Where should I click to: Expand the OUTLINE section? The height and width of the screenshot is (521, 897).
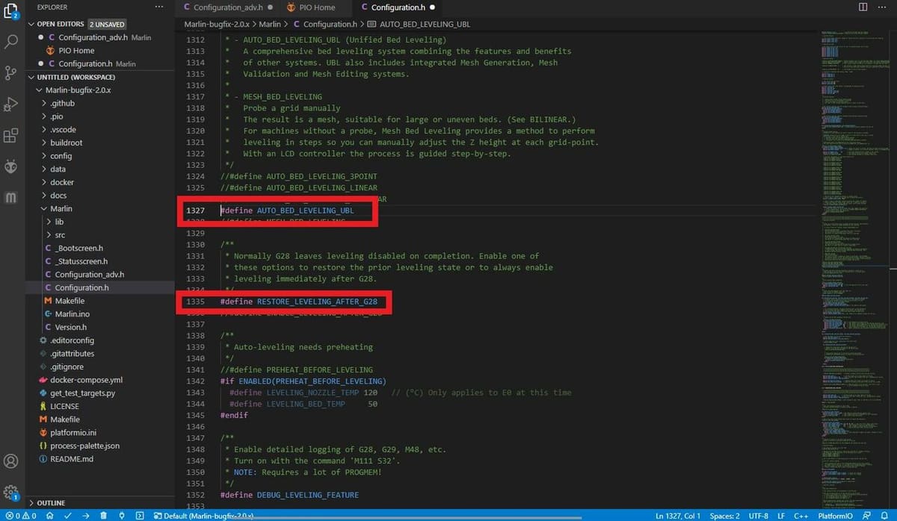51,503
